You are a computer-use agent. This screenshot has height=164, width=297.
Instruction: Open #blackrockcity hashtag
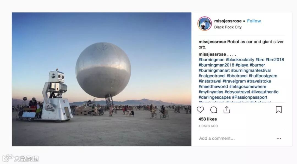point(240,60)
